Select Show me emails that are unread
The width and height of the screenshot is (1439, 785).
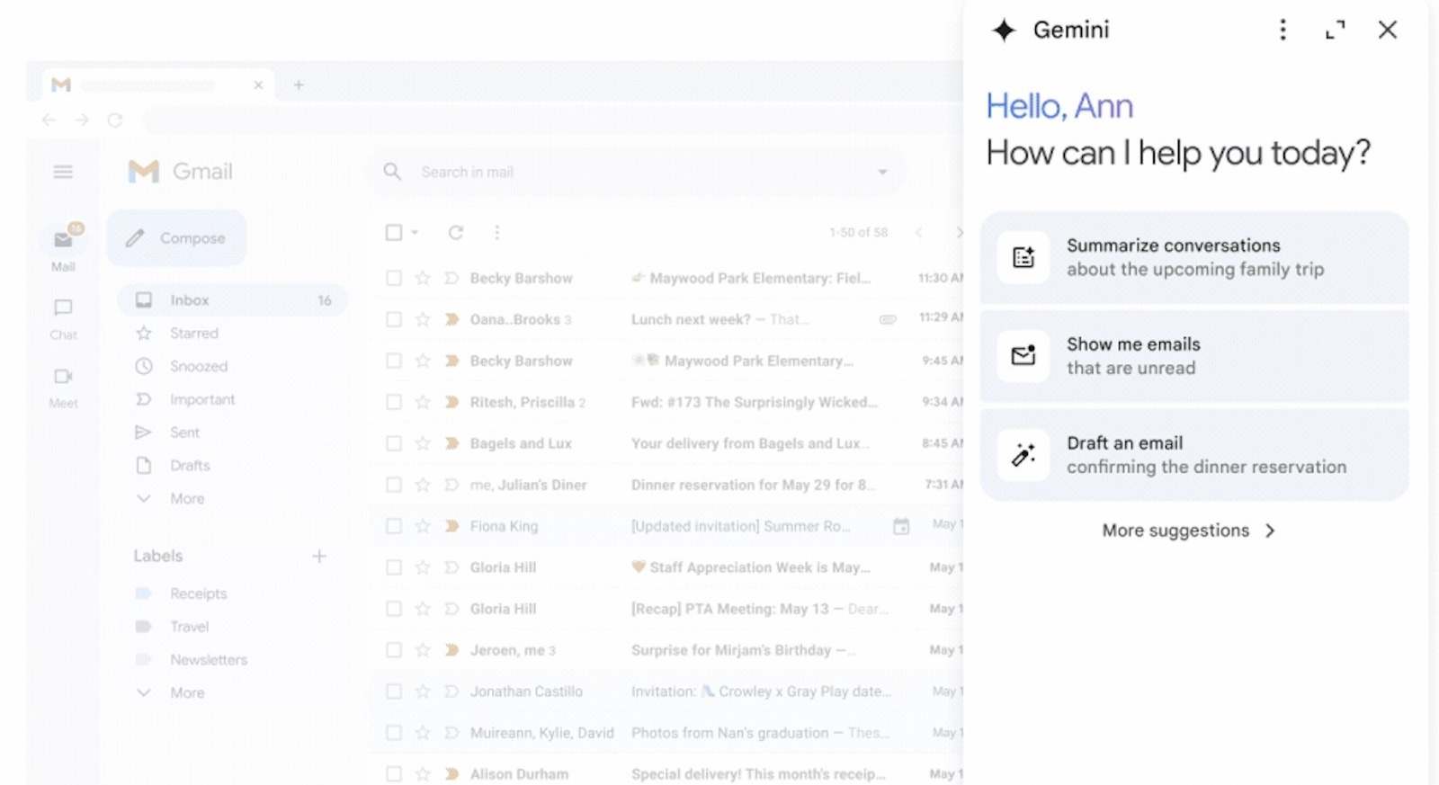[1194, 356]
